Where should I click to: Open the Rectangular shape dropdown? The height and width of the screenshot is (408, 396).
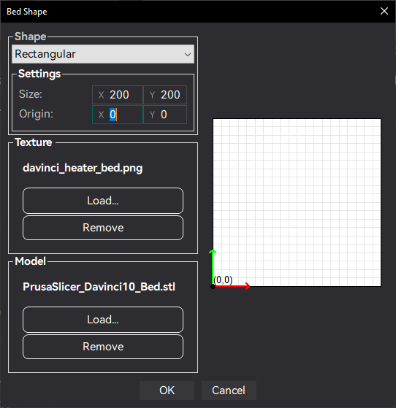click(x=103, y=54)
